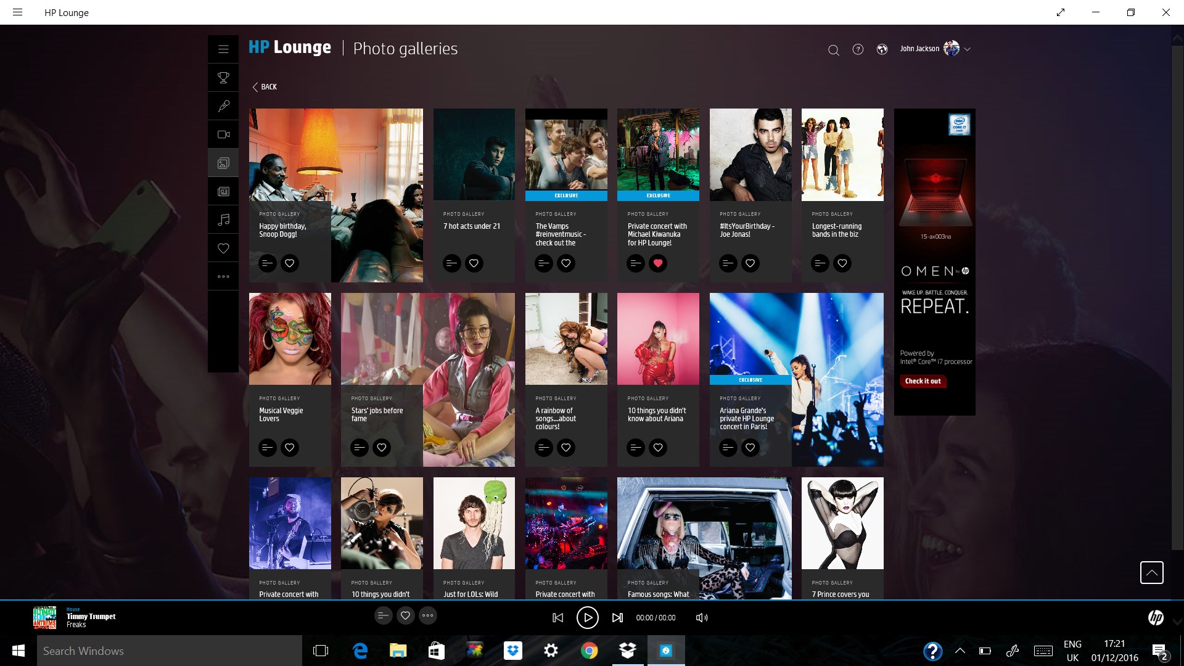
Task: Like the Happy birthday Snoop Dogg gallery
Action: pyautogui.click(x=289, y=263)
